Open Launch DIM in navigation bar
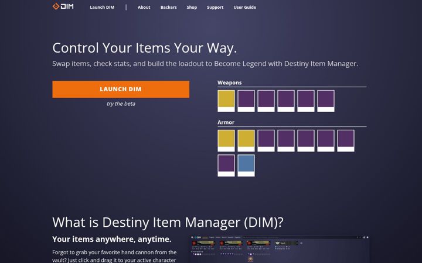Screen dimensions: 422x263 coord(102,7)
